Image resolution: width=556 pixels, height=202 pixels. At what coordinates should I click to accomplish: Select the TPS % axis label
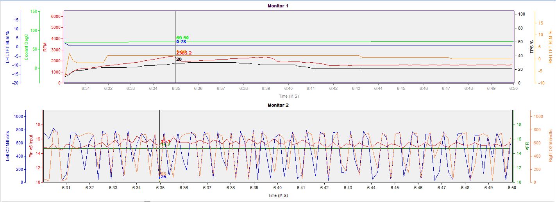pyautogui.click(x=532, y=47)
